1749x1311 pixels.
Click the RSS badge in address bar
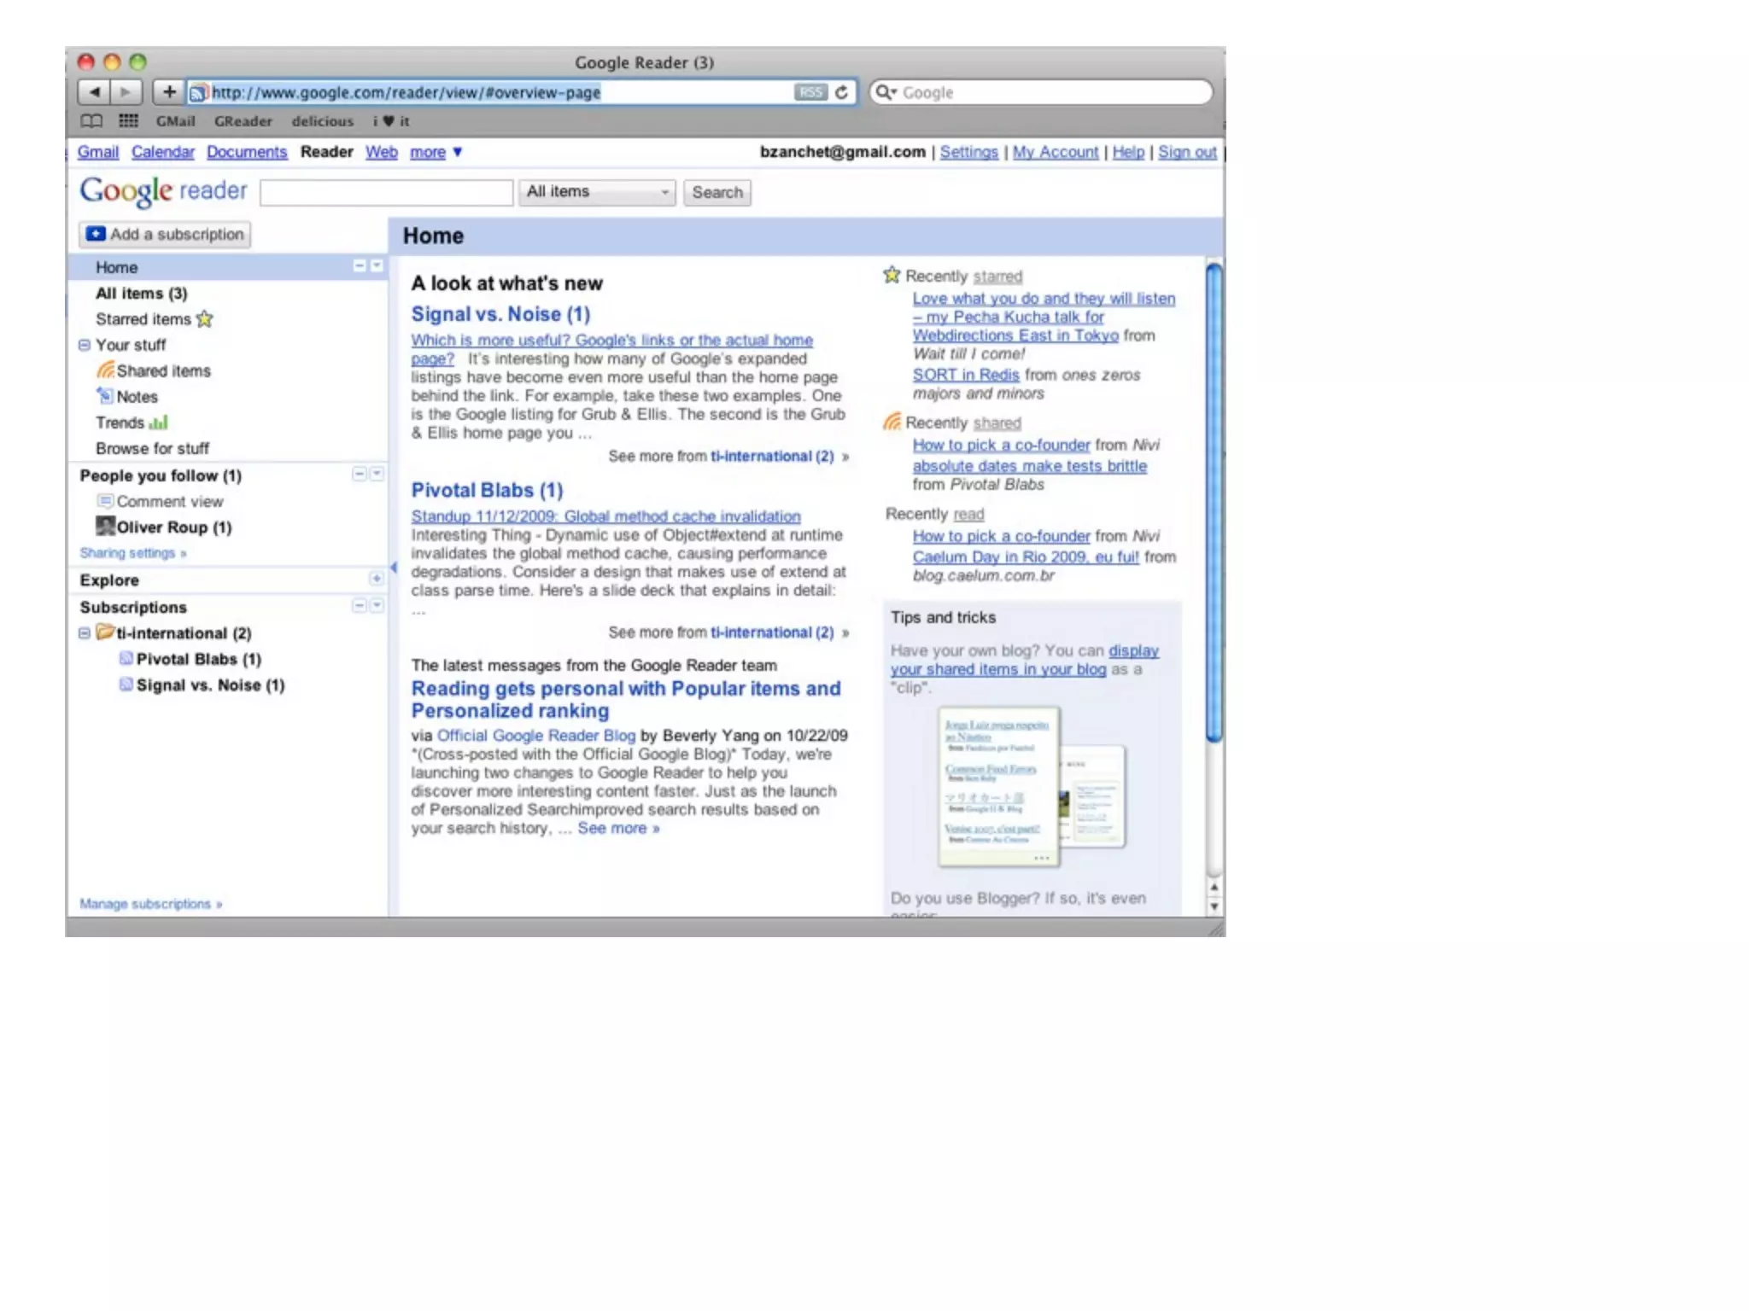[x=810, y=92]
